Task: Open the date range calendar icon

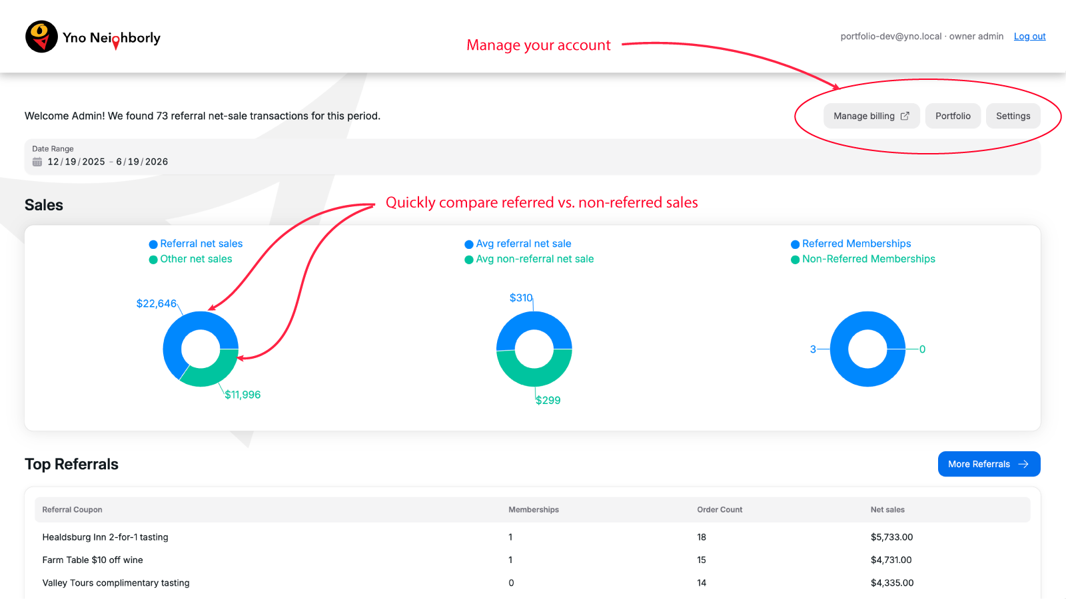Action: [x=37, y=162]
